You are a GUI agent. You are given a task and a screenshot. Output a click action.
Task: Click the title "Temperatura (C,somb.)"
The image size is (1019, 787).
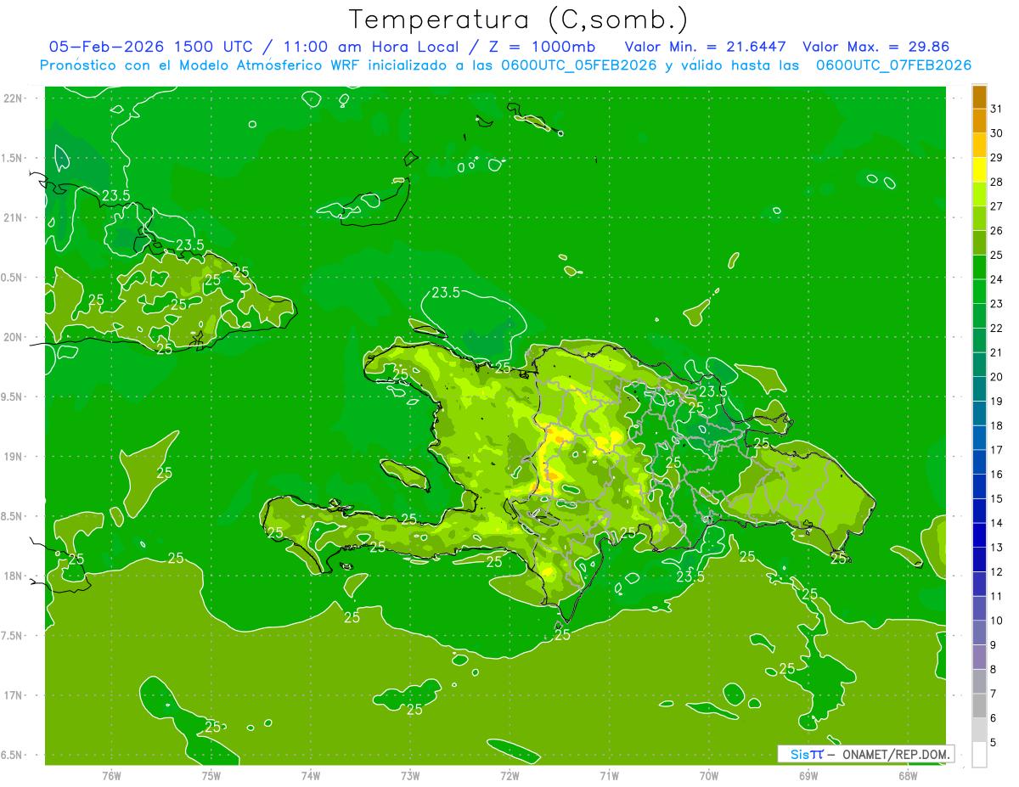[519, 20]
